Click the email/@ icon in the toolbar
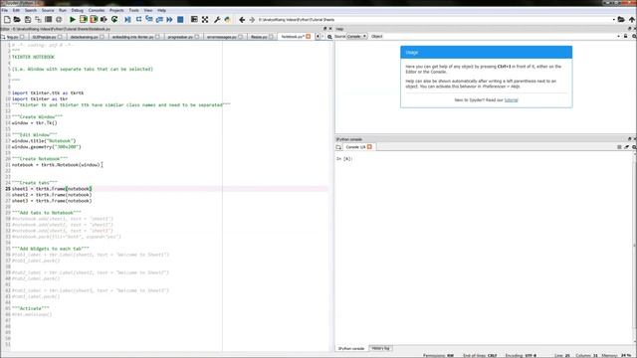The image size is (637, 358). coord(59,20)
